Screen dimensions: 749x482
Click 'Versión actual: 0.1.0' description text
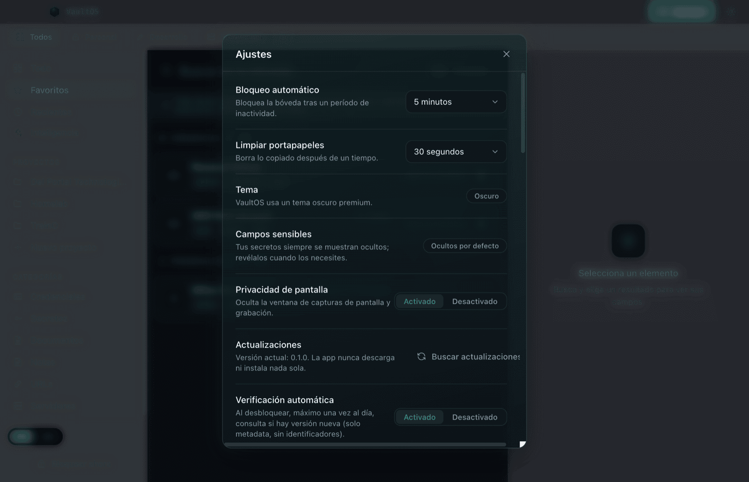tap(315, 363)
